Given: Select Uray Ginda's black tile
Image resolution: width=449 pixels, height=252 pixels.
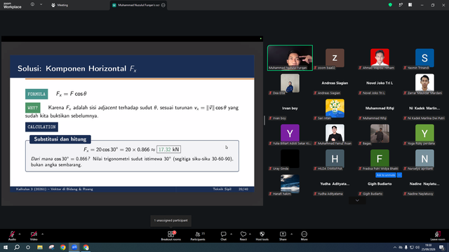Looking at the screenshot, I should coord(290,159).
